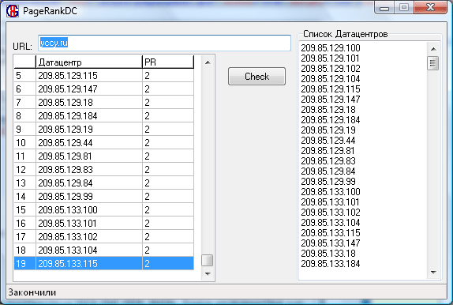Click row number 10 cell in table
453x305 pixels.
(x=24, y=143)
